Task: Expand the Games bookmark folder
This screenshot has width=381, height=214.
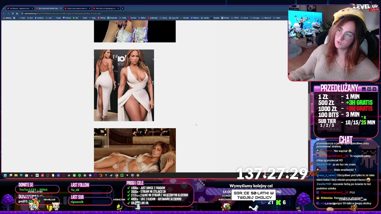Action: [163, 18]
